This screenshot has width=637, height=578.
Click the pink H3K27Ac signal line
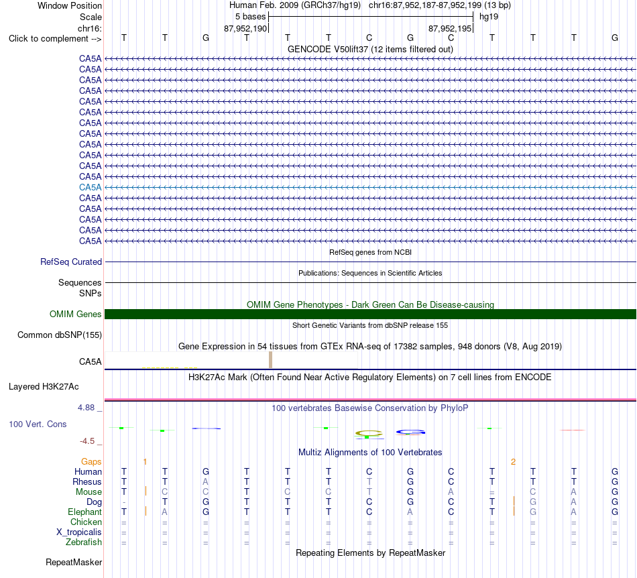coord(370,400)
